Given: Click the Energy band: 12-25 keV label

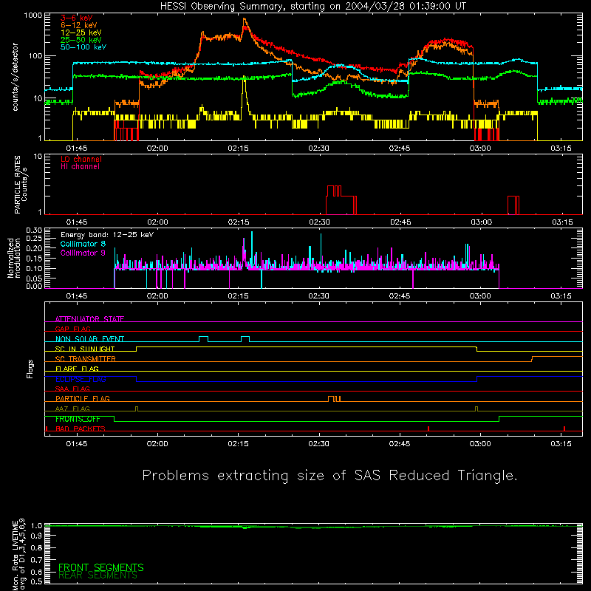Looking at the screenshot, I should pos(107,235).
